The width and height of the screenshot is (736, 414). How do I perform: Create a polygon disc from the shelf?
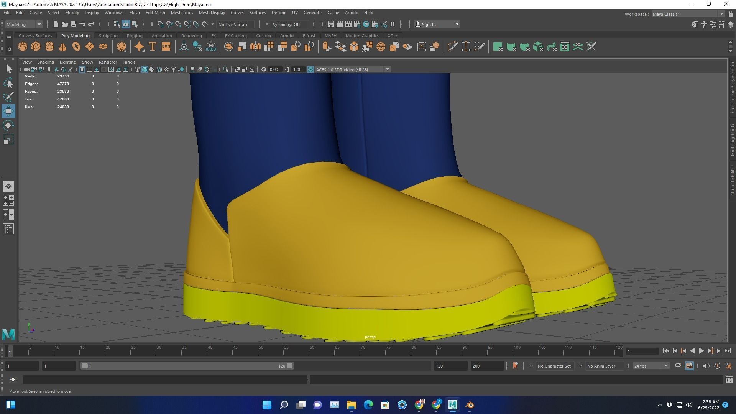click(103, 47)
